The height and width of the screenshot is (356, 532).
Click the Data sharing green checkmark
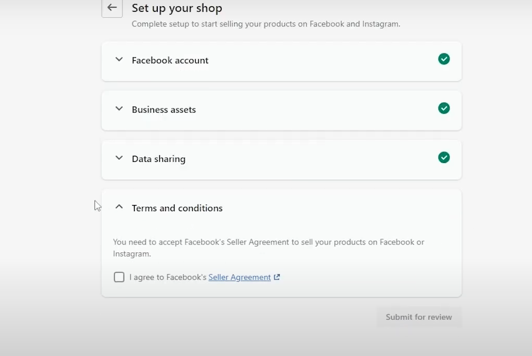click(444, 157)
